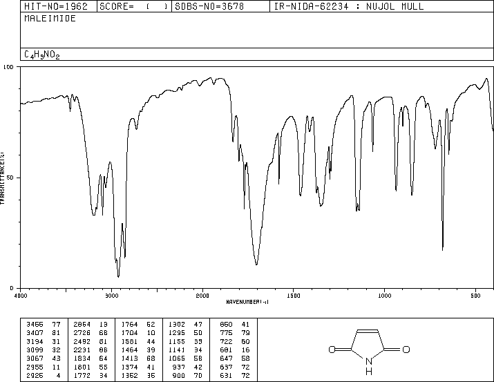Click the 2955 peak table entry
This screenshot has width=494, height=382.
[x=43, y=367]
